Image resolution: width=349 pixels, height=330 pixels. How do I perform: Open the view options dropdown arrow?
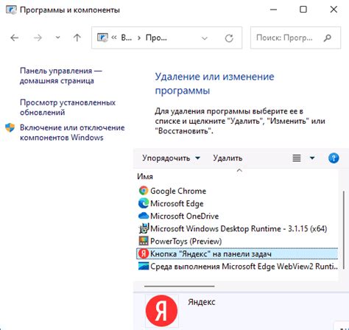[312, 158]
